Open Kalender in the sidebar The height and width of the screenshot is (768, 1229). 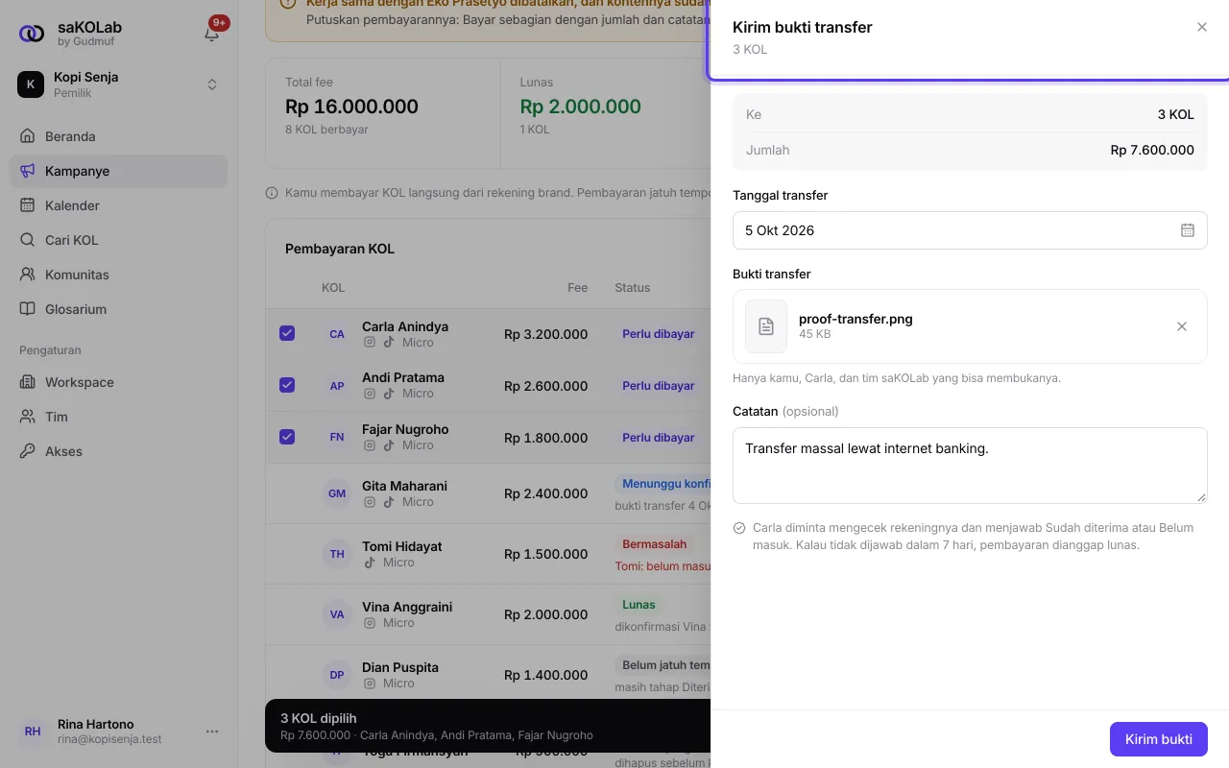(119, 205)
